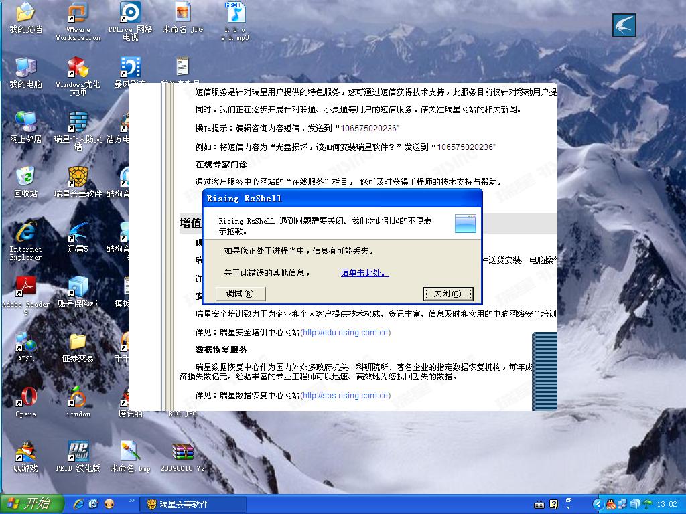This screenshot has height=514, width=686.
Task: Open the edu.rising.com.cn link
Action: point(345,333)
